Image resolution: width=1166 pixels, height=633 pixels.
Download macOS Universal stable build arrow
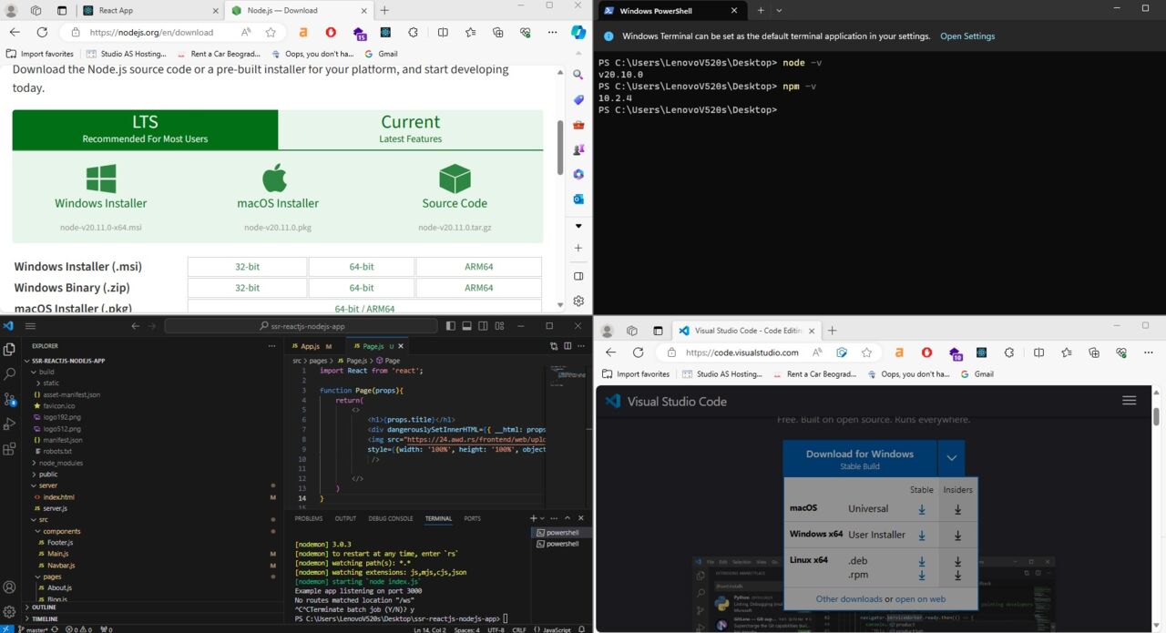click(x=921, y=510)
